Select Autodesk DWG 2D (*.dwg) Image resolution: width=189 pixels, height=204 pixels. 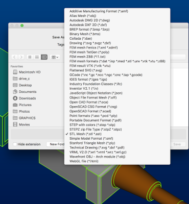click(117, 20)
